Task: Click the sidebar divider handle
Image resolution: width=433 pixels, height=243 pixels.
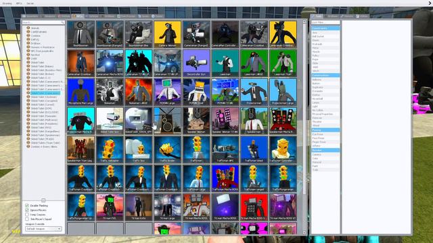Action: pyautogui.click(x=43, y=200)
